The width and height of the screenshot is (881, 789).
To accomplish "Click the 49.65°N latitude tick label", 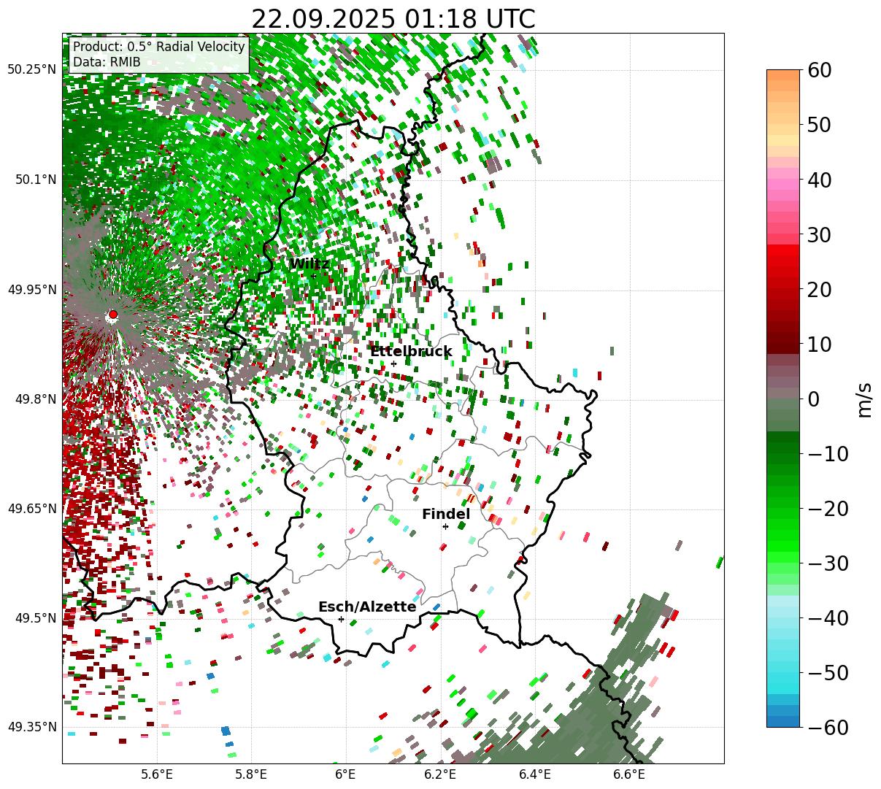I will [x=32, y=509].
